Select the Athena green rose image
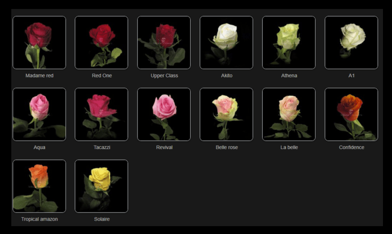The height and width of the screenshot is (234, 392). click(x=289, y=43)
